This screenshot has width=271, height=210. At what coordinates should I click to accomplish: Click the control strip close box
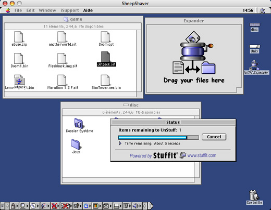pos(3,206)
